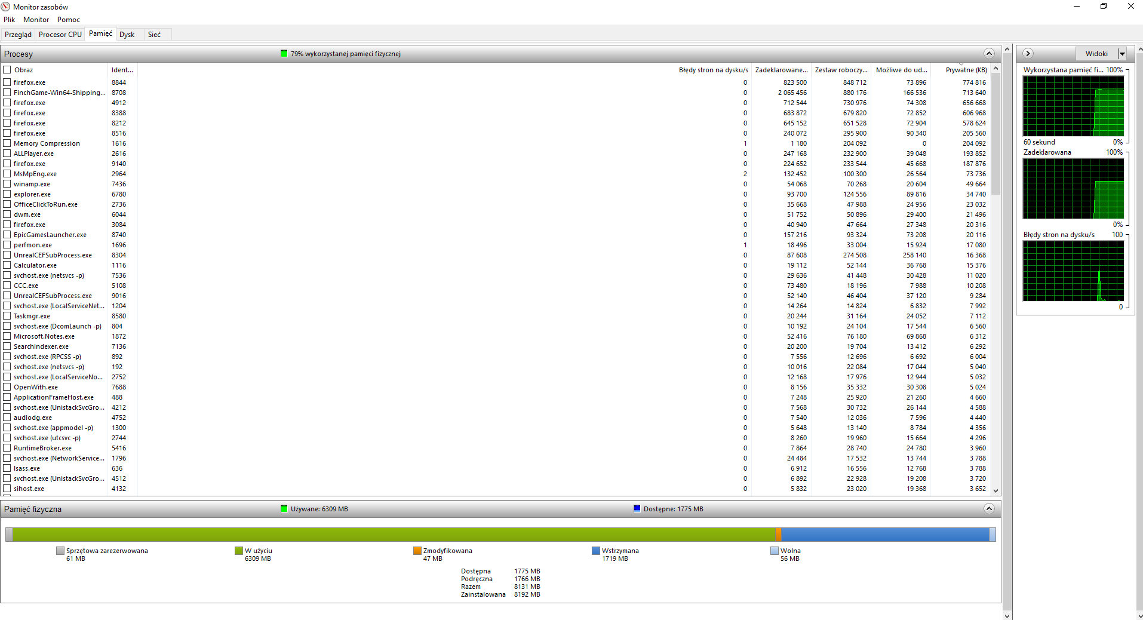The height and width of the screenshot is (620, 1143).
Task: Click green used-memory segment of bar
Action: click(394, 535)
